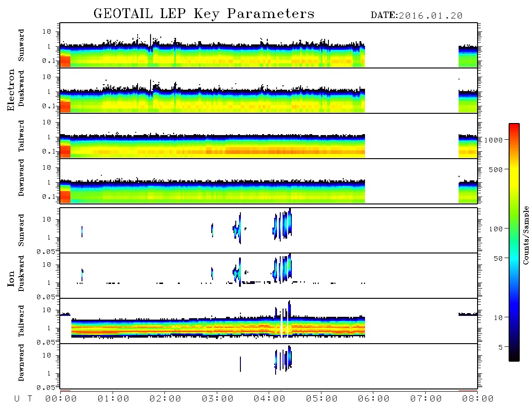Click Electron Duskward data segment after 07:40
529x407 pixels.
tap(468, 101)
